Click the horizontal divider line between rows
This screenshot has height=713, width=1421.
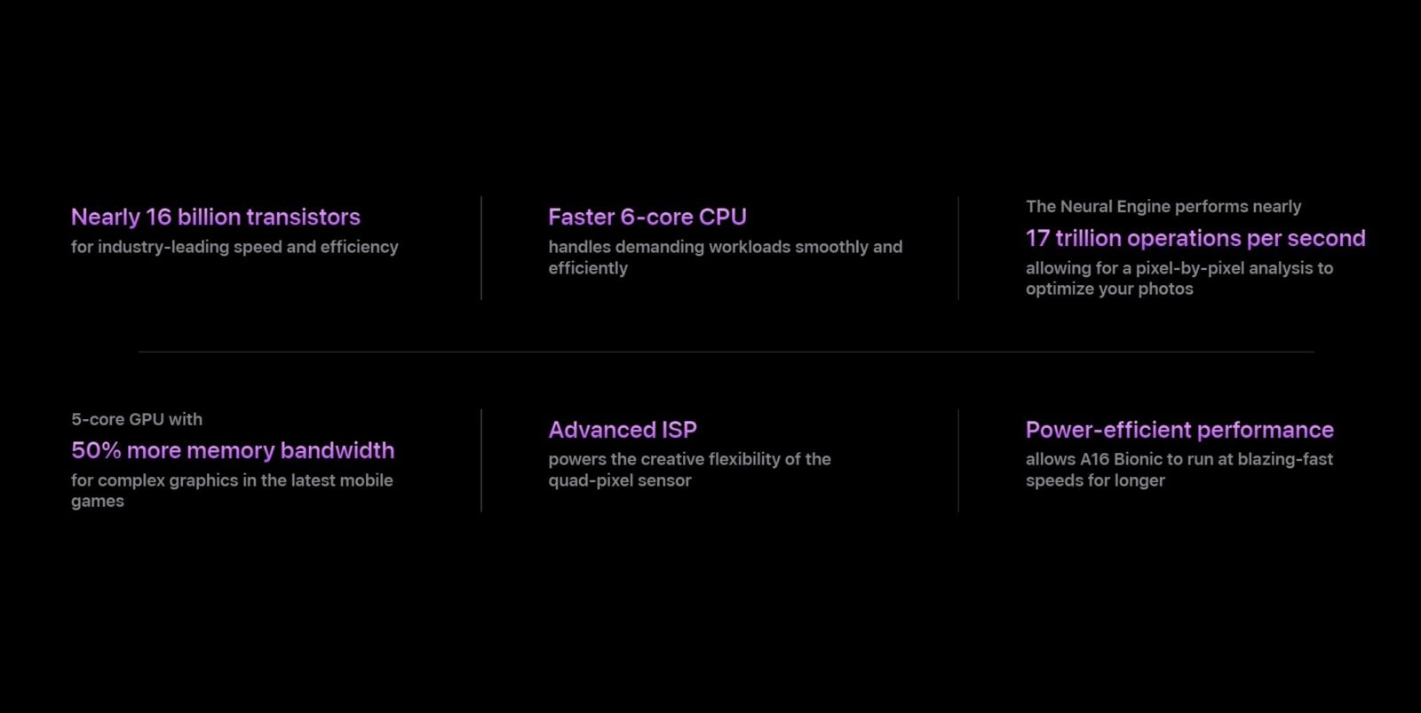point(726,352)
